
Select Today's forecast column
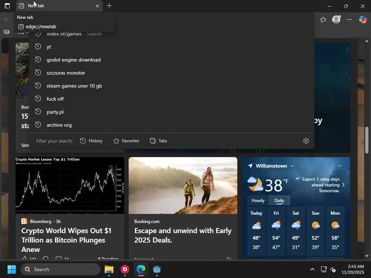256,231
